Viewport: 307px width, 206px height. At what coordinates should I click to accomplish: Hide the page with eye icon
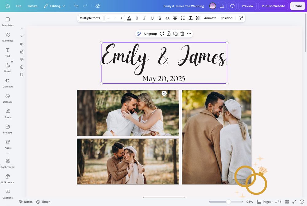22,44
